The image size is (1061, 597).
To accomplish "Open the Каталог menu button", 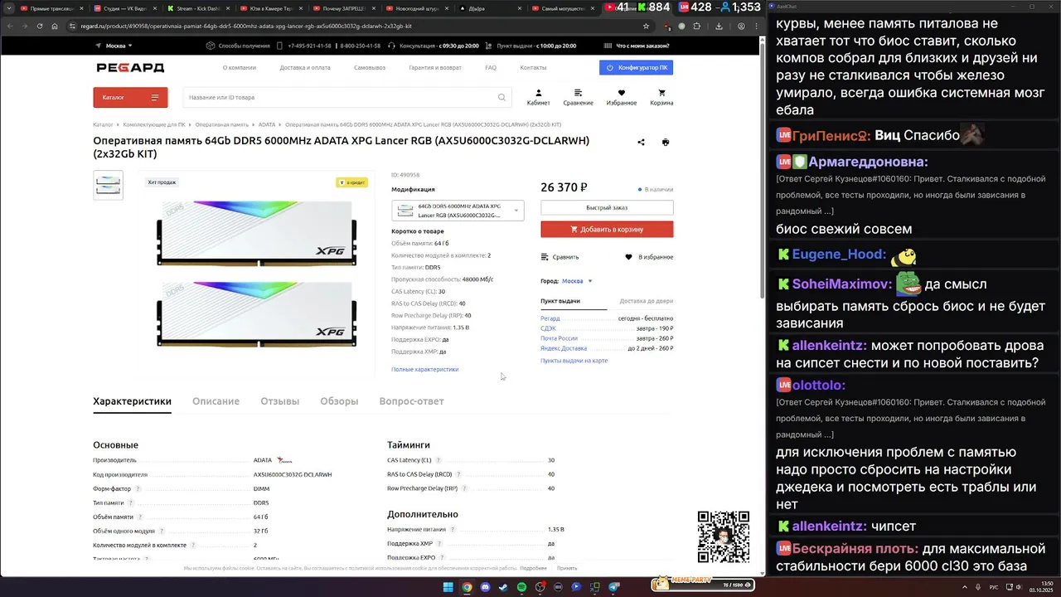I will click(x=130, y=97).
